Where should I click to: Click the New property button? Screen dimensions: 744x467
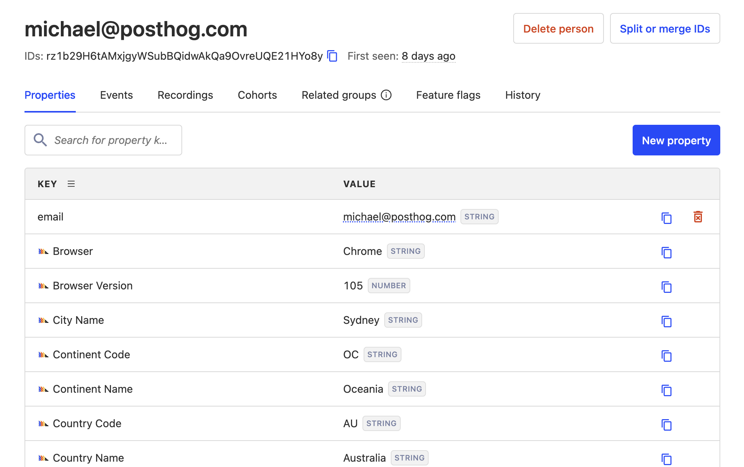(x=676, y=140)
